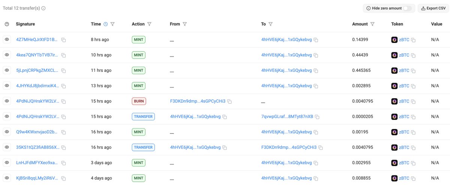450x185 pixels.
Task: Copy zBTC token in 0.14399 row
Action: pos(413,40)
